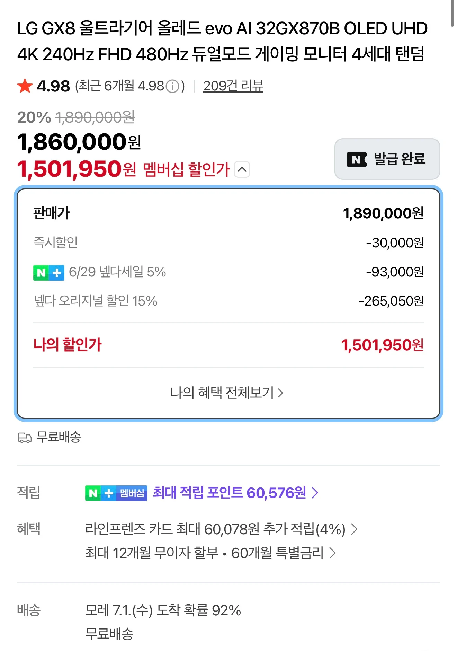
Task: Select the 넾다 오리지널 할인 15% row
Action: 228,301
